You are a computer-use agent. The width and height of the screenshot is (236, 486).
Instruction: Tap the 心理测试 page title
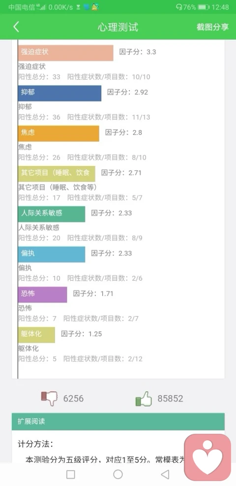click(118, 27)
